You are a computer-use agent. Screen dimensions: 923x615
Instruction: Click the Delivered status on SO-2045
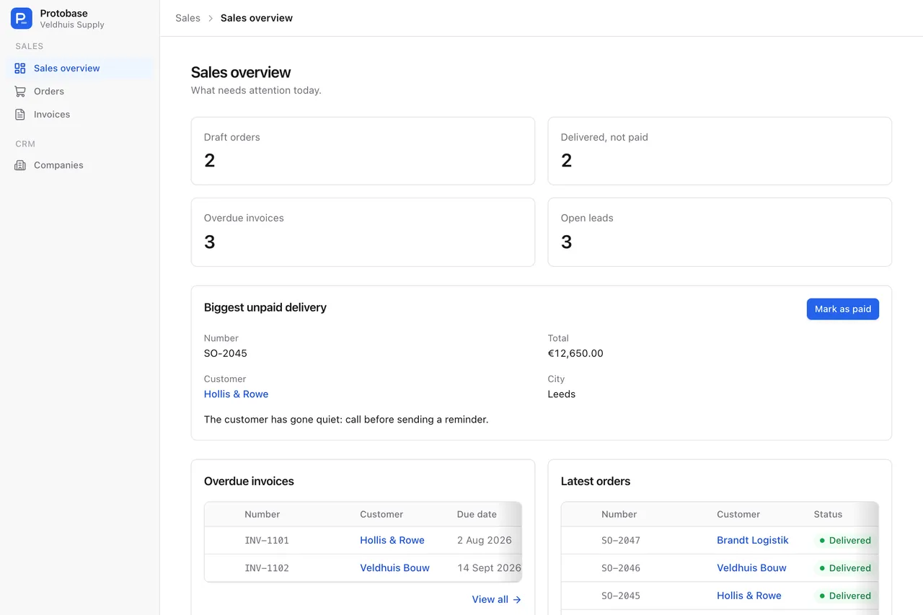click(845, 596)
